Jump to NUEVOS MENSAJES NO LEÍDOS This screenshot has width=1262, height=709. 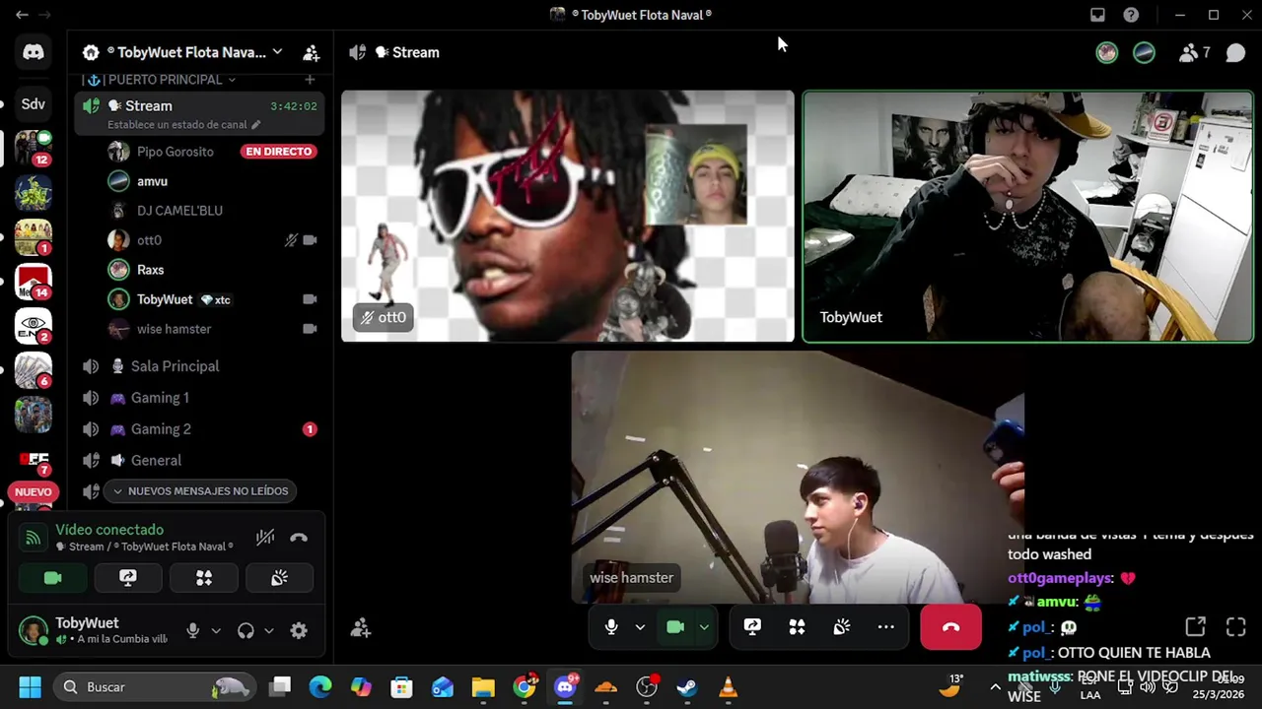(200, 491)
